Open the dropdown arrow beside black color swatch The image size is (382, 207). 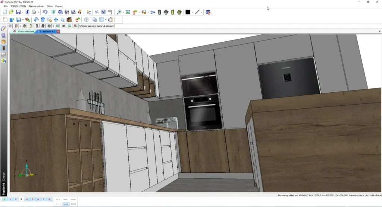(192, 12)
